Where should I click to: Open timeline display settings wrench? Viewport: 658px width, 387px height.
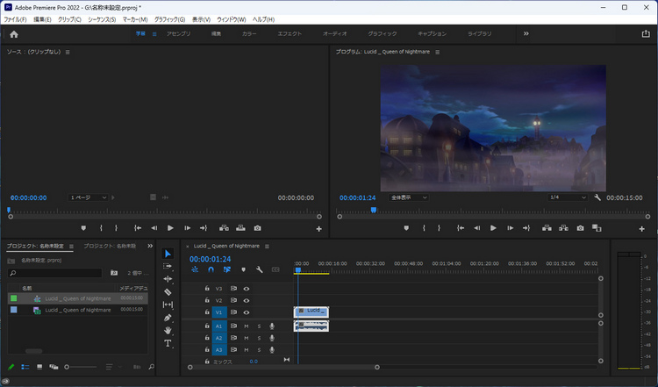(x=260, y=269)
